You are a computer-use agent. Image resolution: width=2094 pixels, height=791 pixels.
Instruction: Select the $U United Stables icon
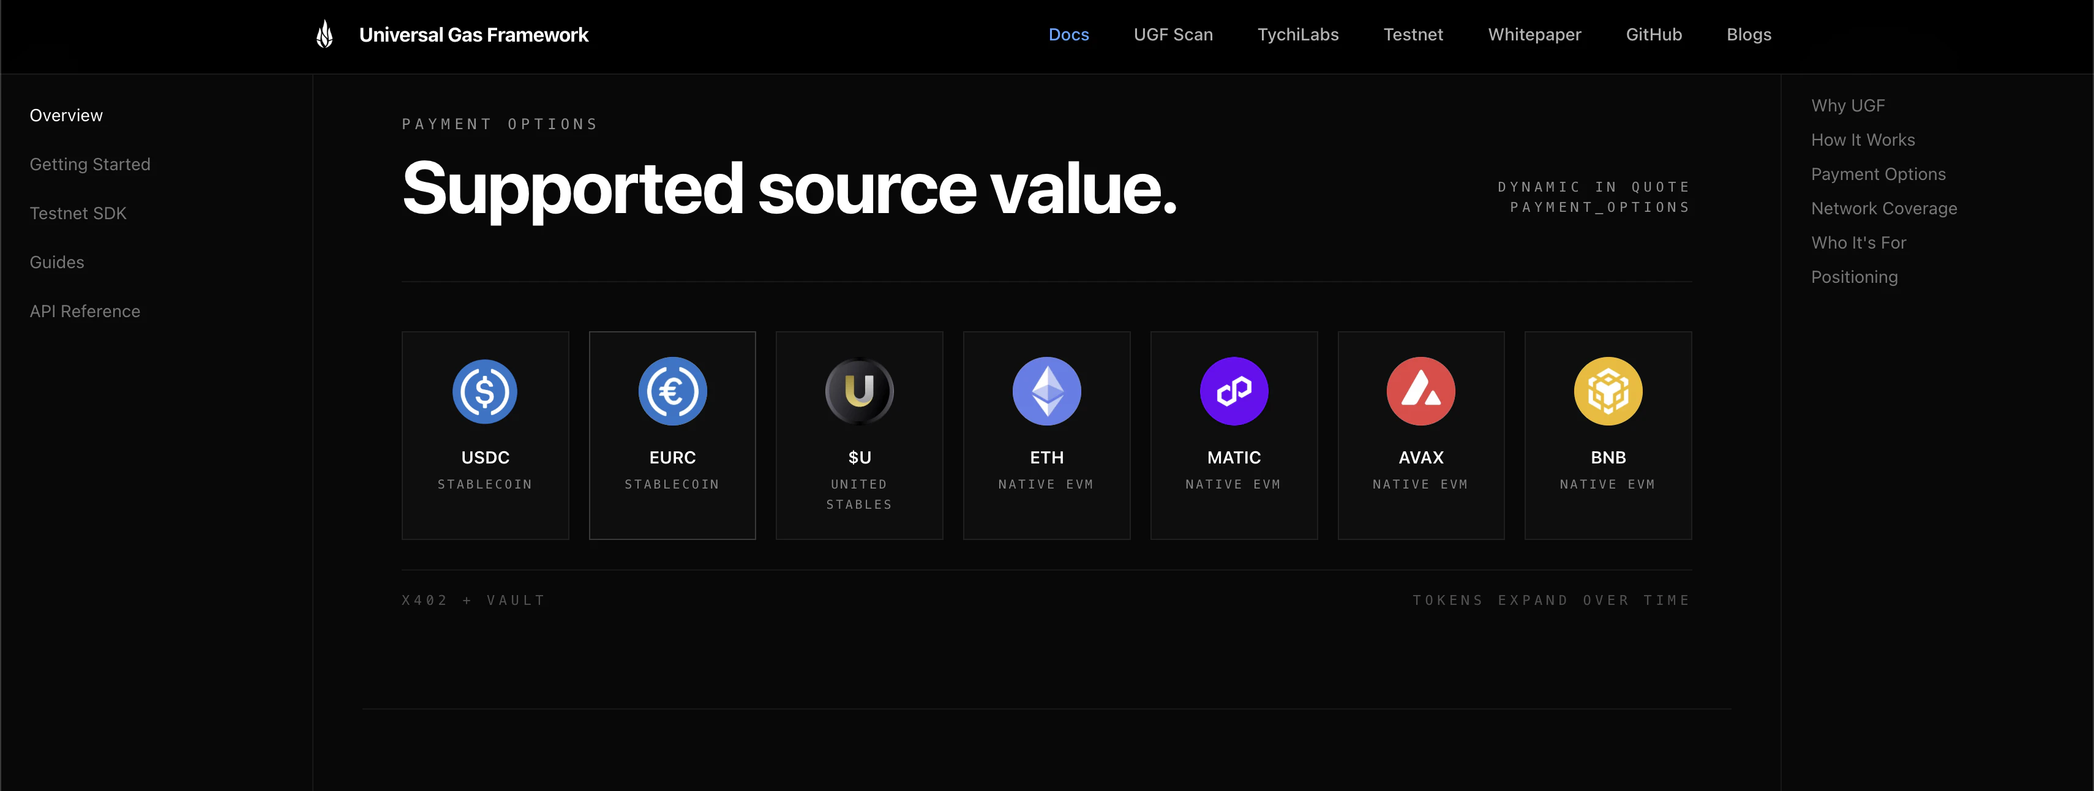[x=858, y=391]
